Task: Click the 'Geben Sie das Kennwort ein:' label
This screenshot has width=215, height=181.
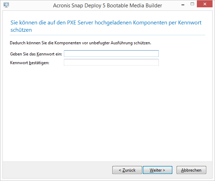Action: [x=36, y=54]
